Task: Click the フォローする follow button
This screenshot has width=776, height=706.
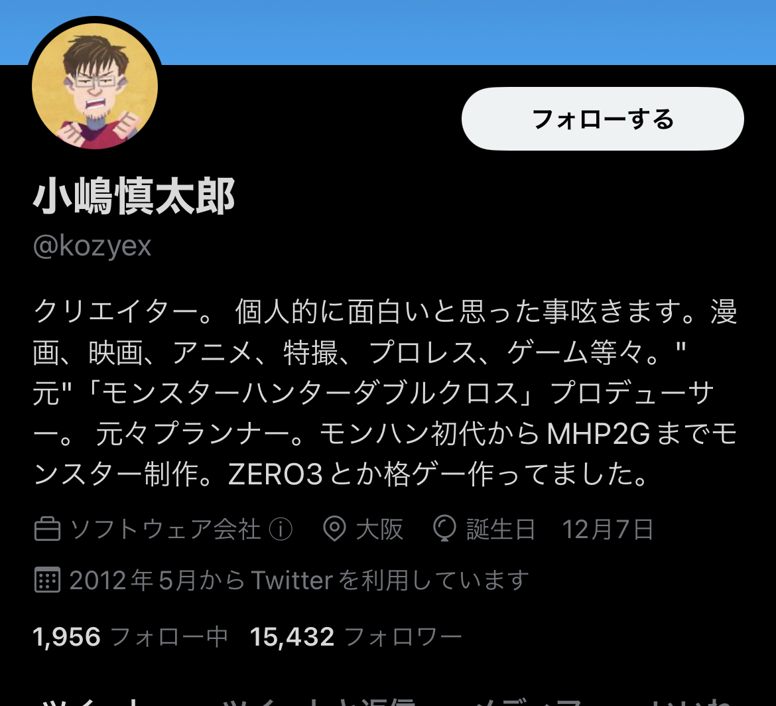Action: point(602,119)
